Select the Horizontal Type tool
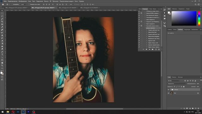 click(2, 54)
